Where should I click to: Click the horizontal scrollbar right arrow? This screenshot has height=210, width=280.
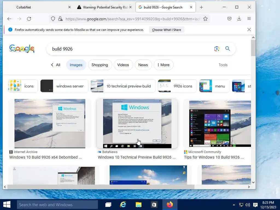249,187
